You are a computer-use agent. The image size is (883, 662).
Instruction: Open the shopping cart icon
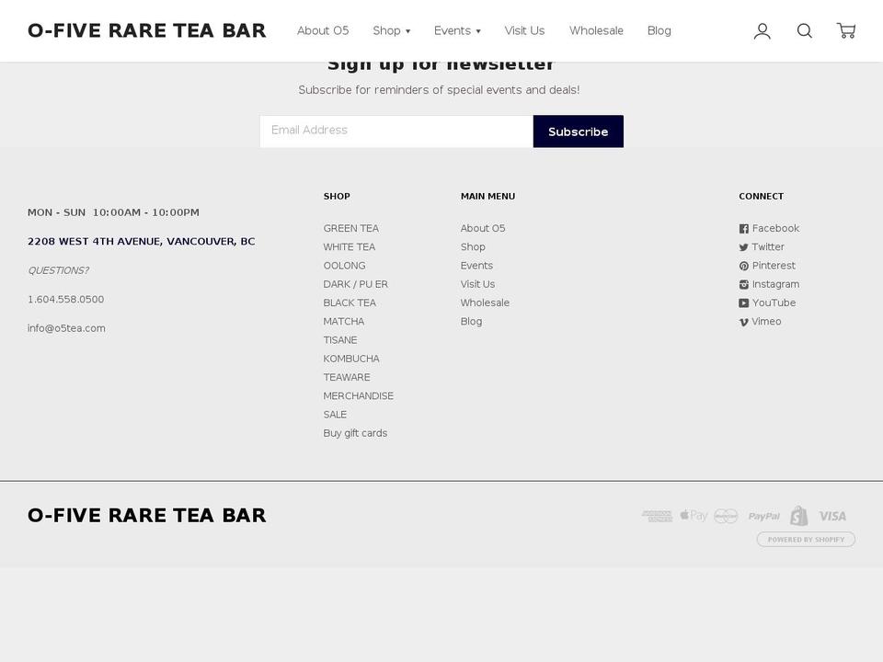(846, 30)
